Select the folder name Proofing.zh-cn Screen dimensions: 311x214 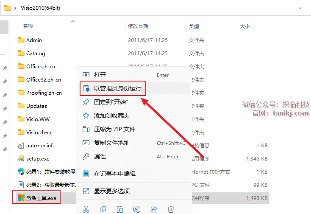tap(44, 93)
